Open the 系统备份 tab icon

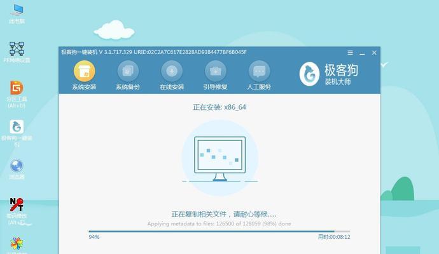click(x=128, y=71)
